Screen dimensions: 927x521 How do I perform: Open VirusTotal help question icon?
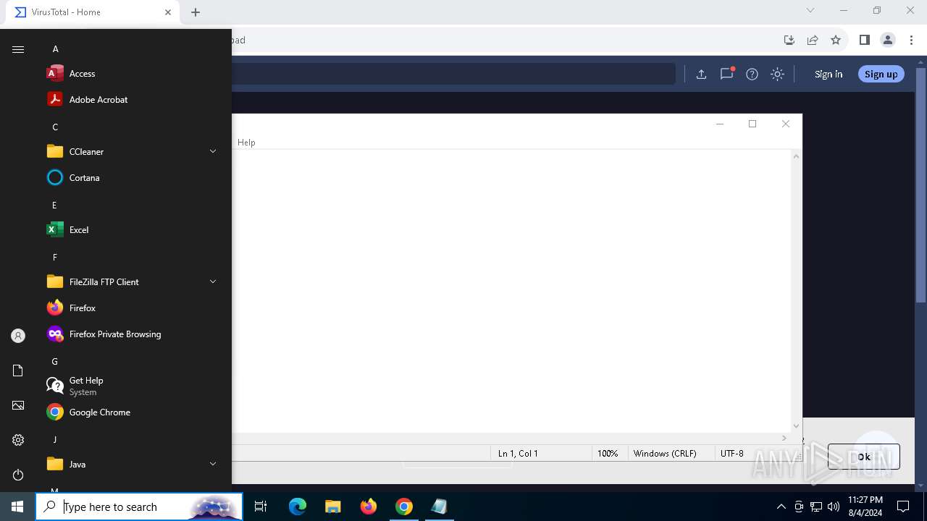coord(752,74)
